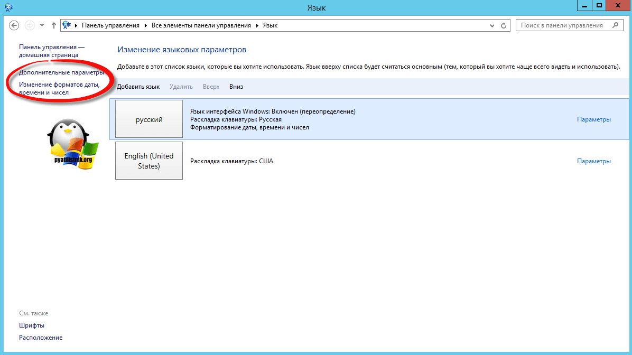Expand arrow after 'Все элементы панели управления'

258,25
